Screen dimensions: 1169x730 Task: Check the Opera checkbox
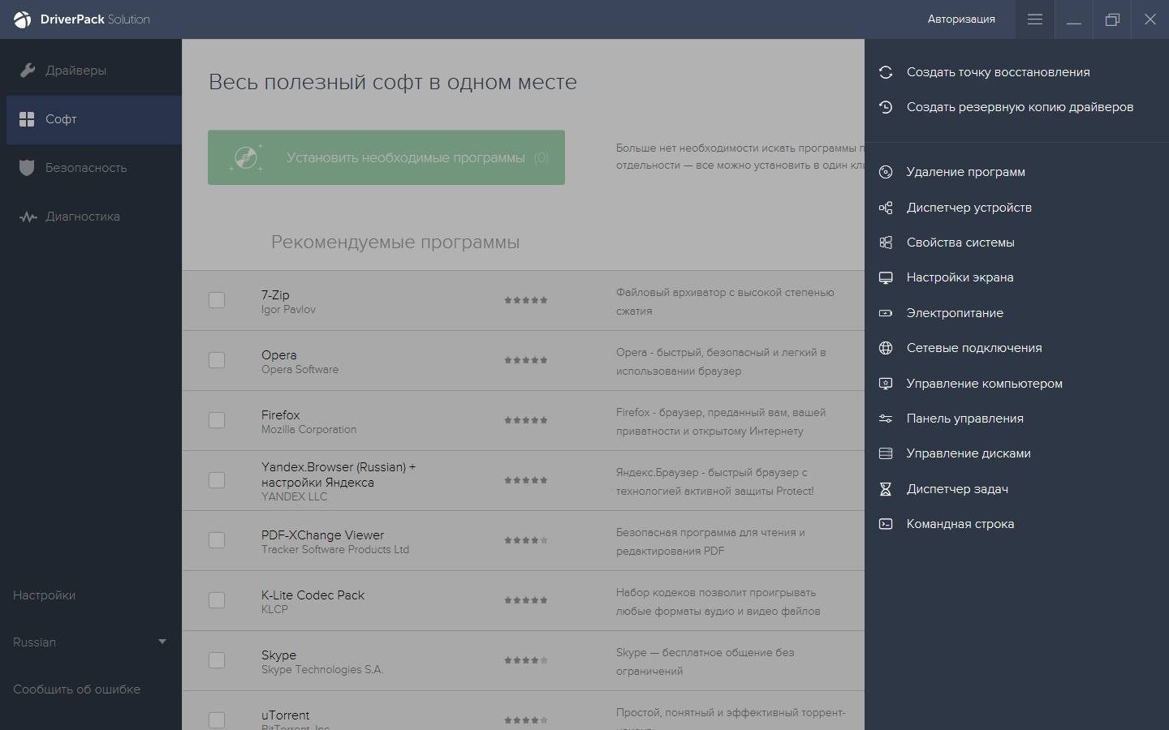pyautogui.click(x=217, y=360)
